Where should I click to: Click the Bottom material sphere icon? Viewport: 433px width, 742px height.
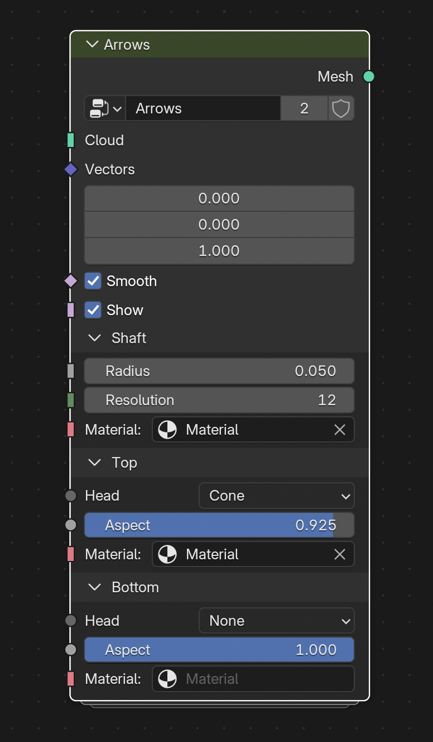(x=167, y=679)
